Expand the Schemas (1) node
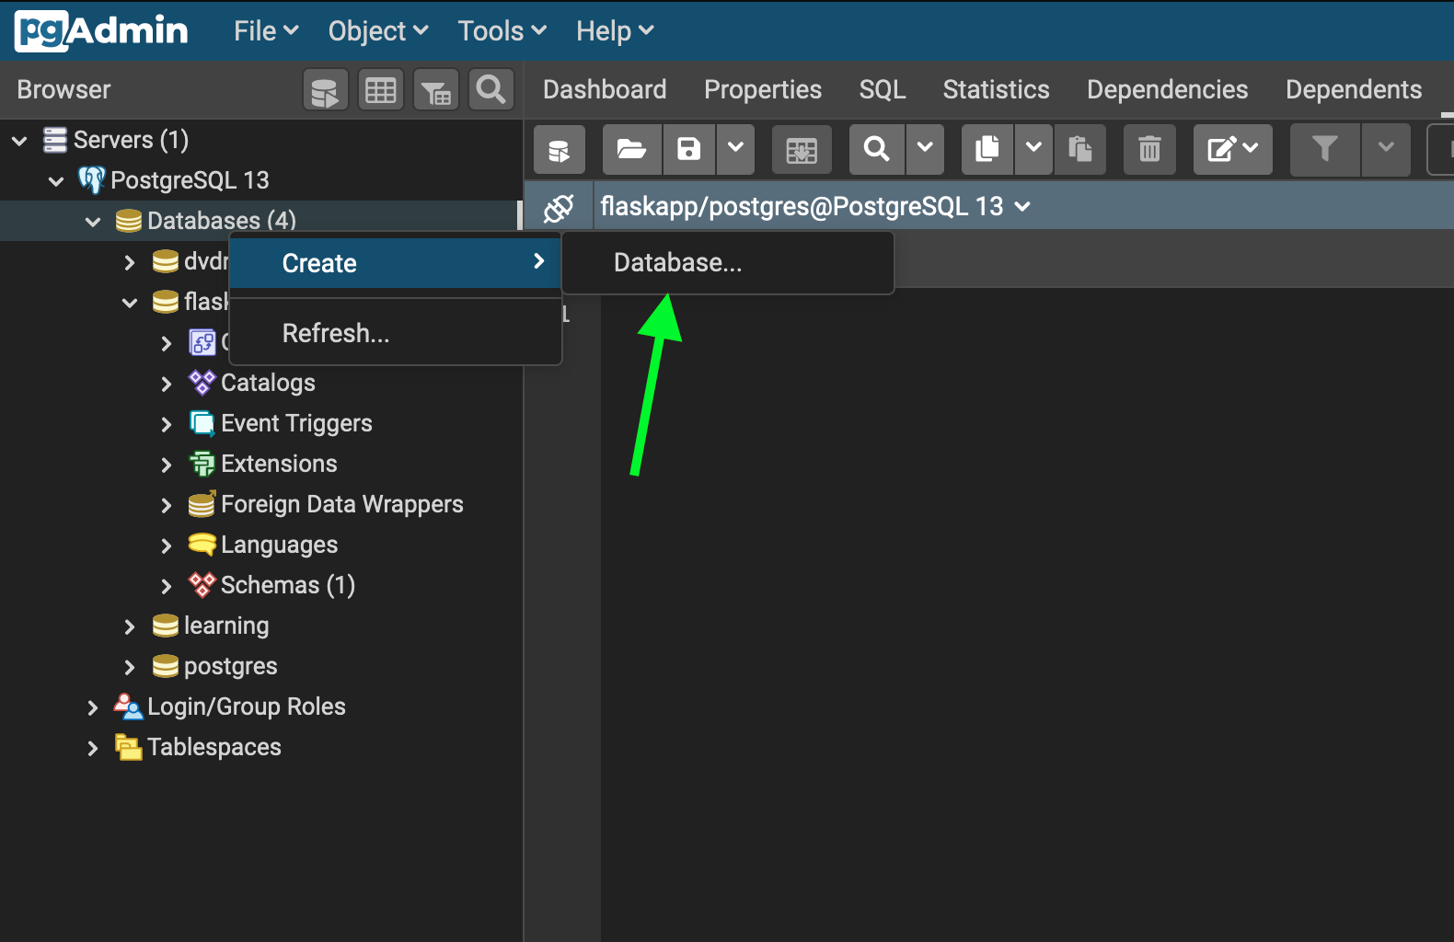Image resolution: width=1454 pixels, height=942 pixels. pos(167,586)
